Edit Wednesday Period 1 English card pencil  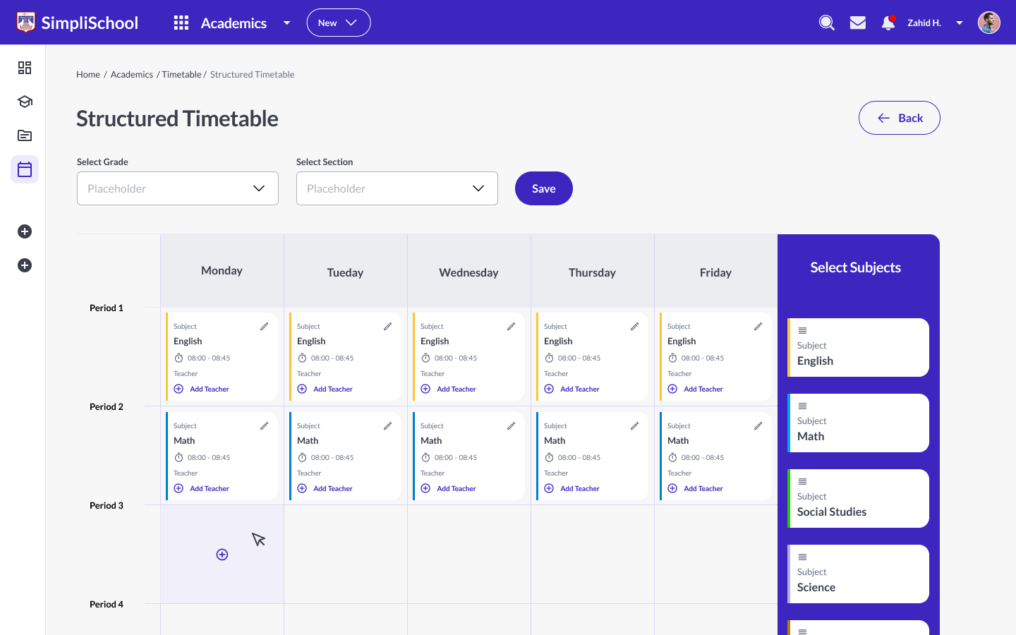point(511,327)
